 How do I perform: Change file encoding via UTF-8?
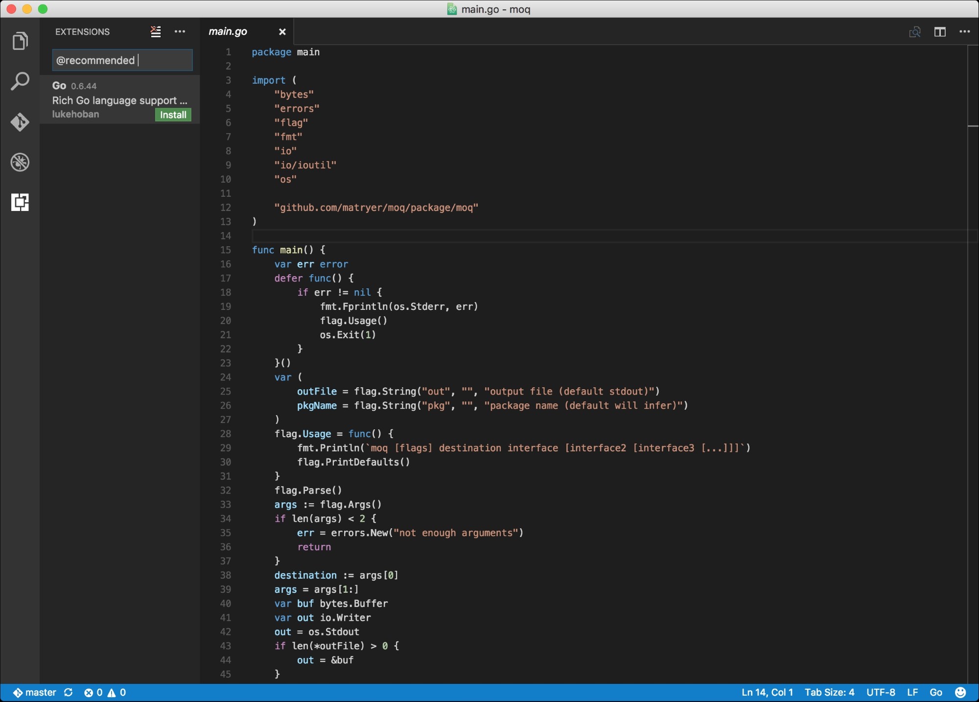(881, 692)
